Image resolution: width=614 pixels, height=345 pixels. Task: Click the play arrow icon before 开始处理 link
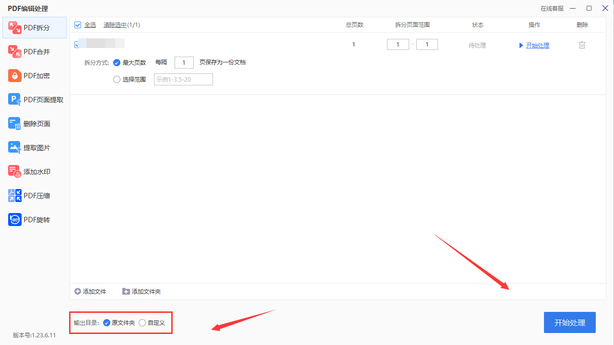[x=521, y=46]
